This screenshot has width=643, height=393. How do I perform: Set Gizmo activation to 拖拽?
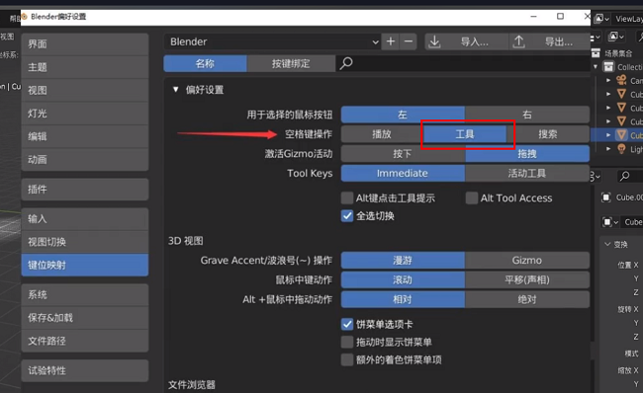pyautogui.click(x=527, y=154)
